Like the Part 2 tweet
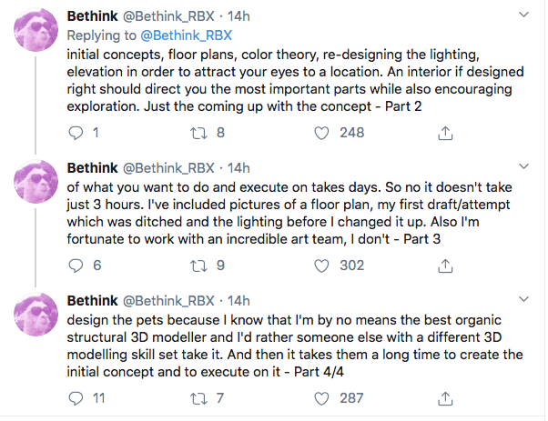 coord(321,133)
